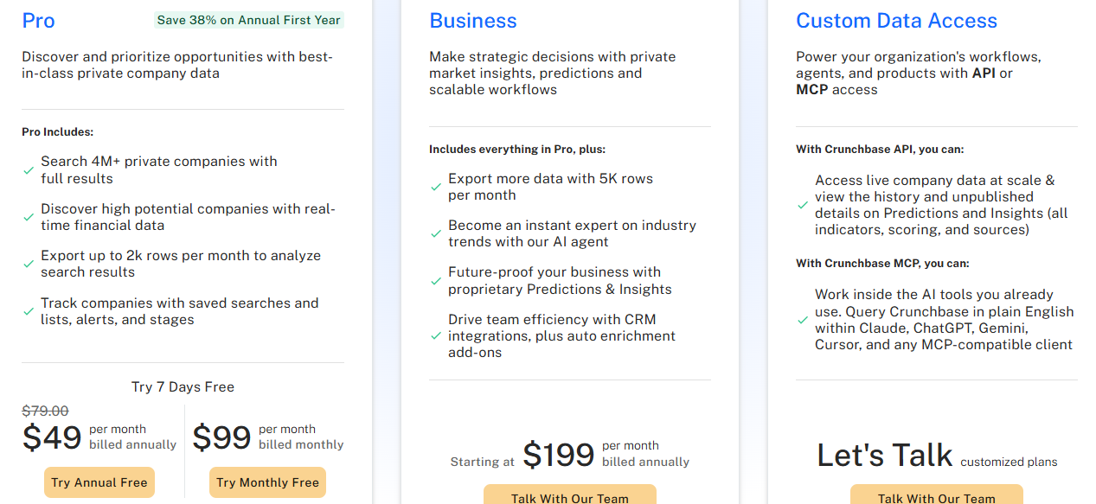1096x504 pixels.
Task: Click the Save 38% on Annual badge
Action: [x=249, y=20]
